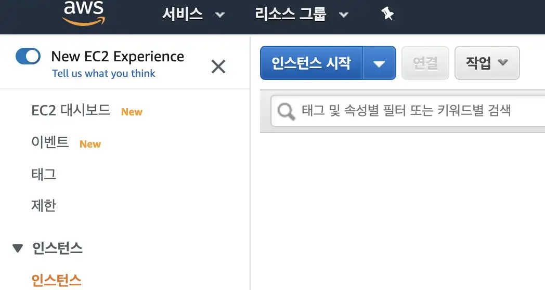Click the tag and keyword search field
545x290 pixels.
[408, 111]
